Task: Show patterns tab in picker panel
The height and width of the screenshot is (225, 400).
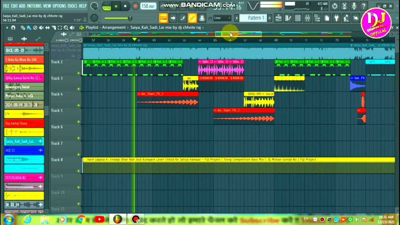Action: 10,39
